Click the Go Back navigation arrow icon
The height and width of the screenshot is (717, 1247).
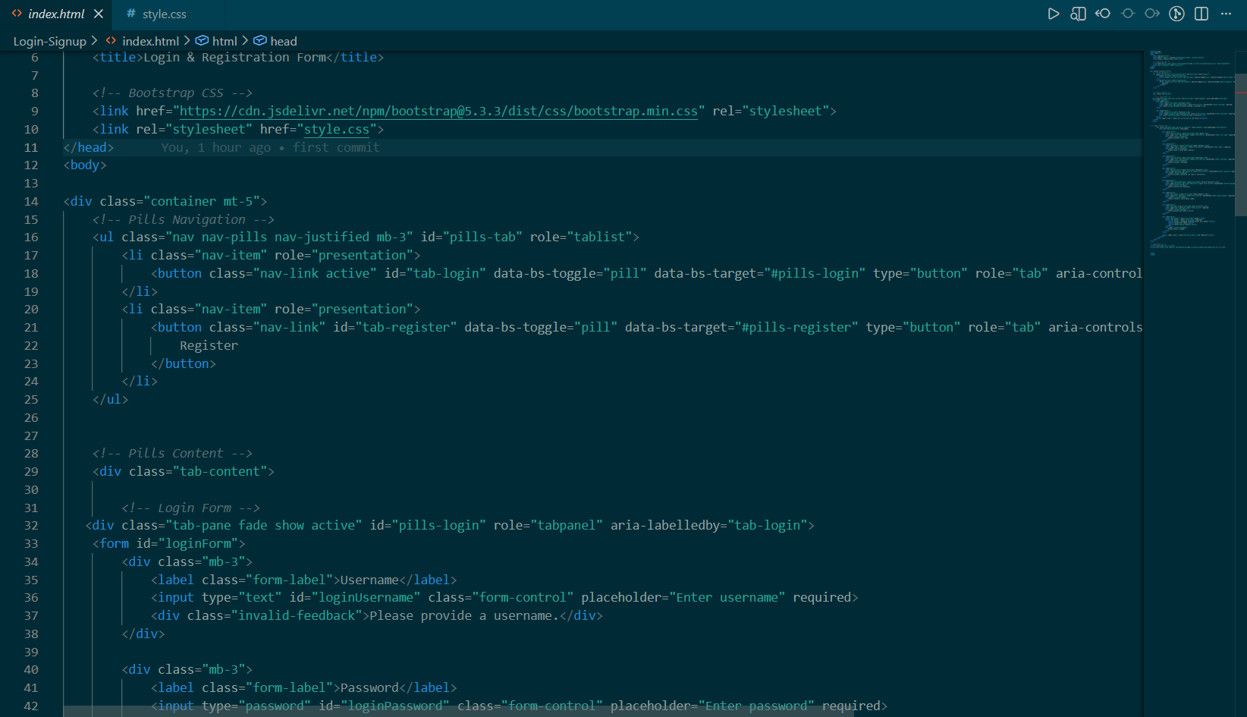point(1103,13)
